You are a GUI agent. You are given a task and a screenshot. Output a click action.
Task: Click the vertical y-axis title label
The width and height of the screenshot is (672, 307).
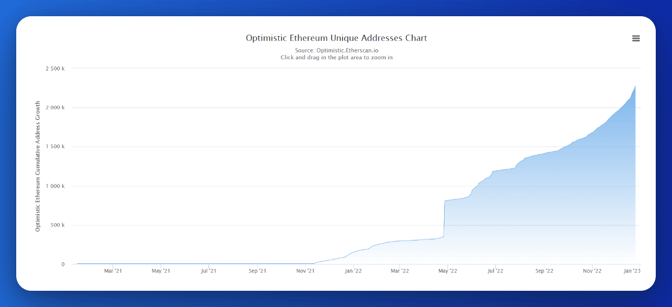point(38,166)
